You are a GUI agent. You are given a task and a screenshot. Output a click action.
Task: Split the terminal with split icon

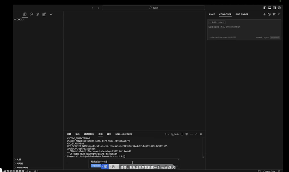pos(182,134)
